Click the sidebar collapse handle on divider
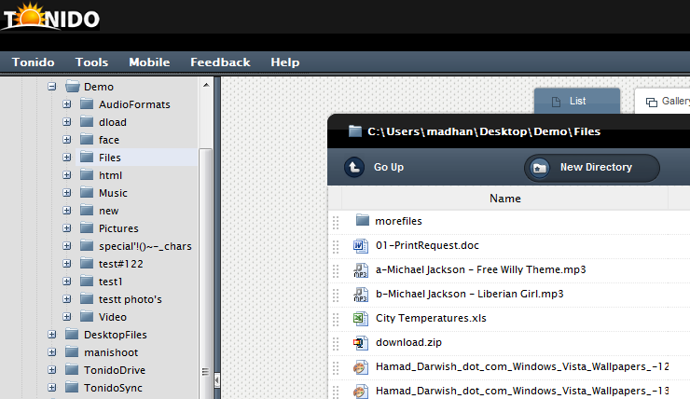The image size is (690, 399). tap(217, 379)
